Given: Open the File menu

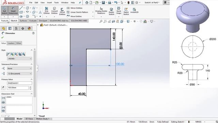Looking at the screenshot, I should pyautogui.click(x=31, y=2).
